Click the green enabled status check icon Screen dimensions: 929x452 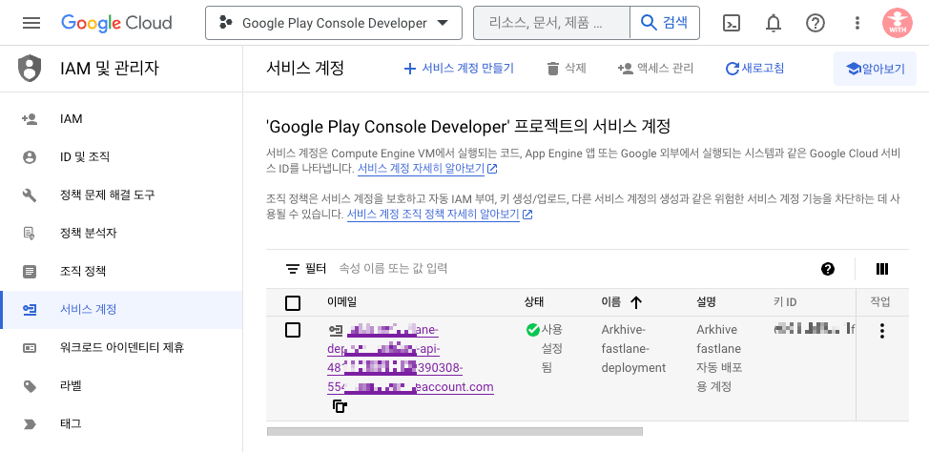coord(532,330)
